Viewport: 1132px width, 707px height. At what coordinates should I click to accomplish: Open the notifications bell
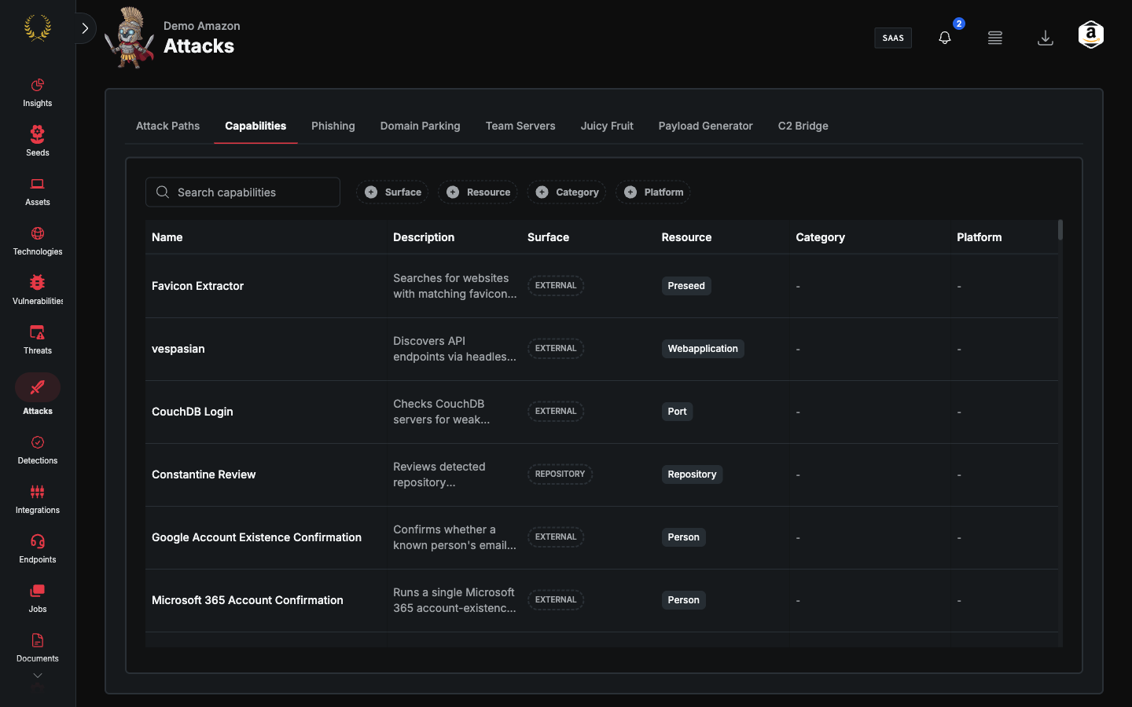pyautogui.click(x=945, y=38)
